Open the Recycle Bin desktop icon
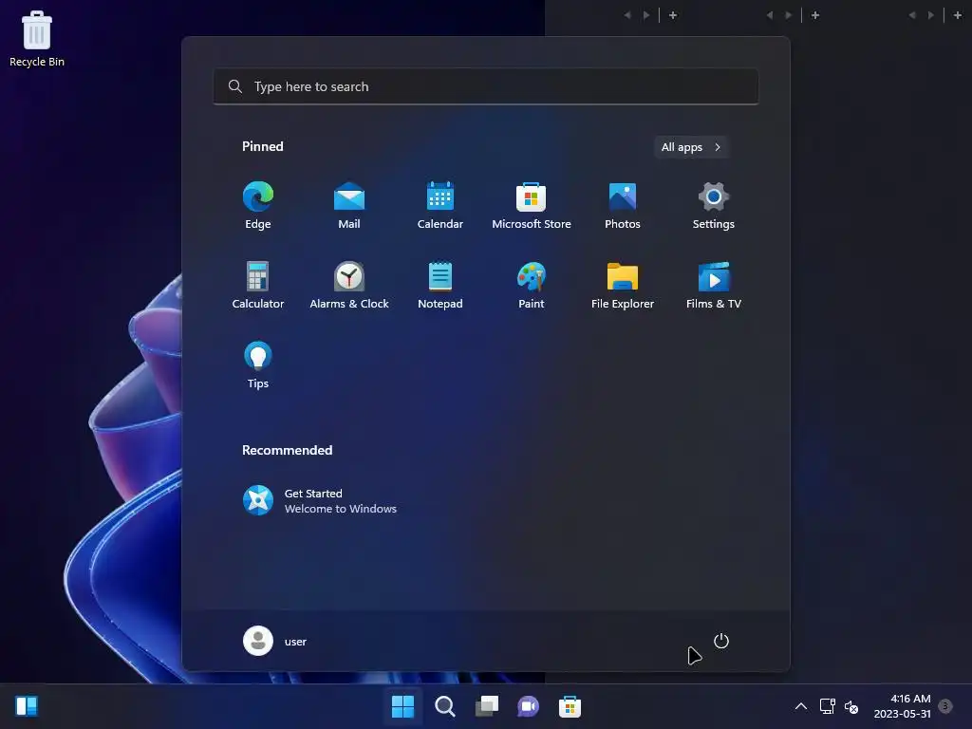The width and height of the screenshot is (972, 729). tap(37, 38)
